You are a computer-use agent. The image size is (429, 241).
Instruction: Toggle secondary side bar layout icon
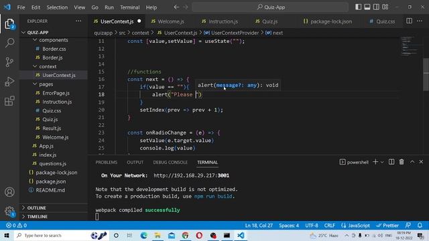(376, 7)
